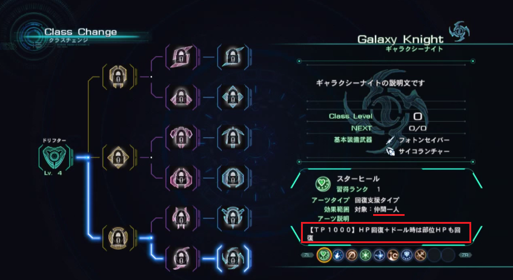
Task: Select the topmost pink locked class node
Action: 181,57
